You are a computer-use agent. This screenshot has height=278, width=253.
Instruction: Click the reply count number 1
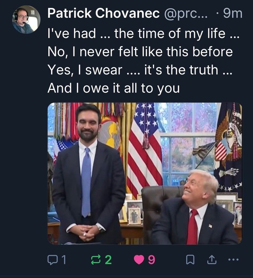(x=64, y=260)
